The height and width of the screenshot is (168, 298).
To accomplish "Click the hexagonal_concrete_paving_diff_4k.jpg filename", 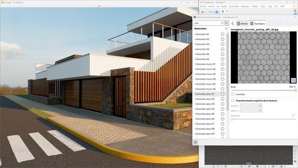I will 254,30.
